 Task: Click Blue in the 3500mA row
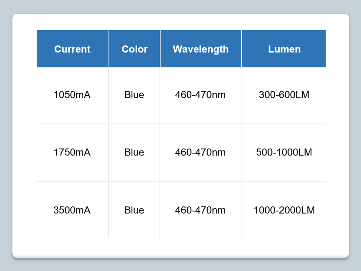coord(134,210)
